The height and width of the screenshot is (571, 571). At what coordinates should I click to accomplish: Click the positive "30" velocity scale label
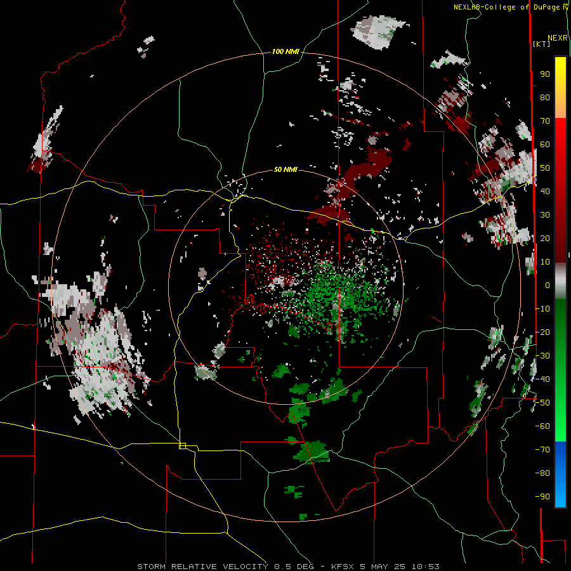(x=545, y=215)
